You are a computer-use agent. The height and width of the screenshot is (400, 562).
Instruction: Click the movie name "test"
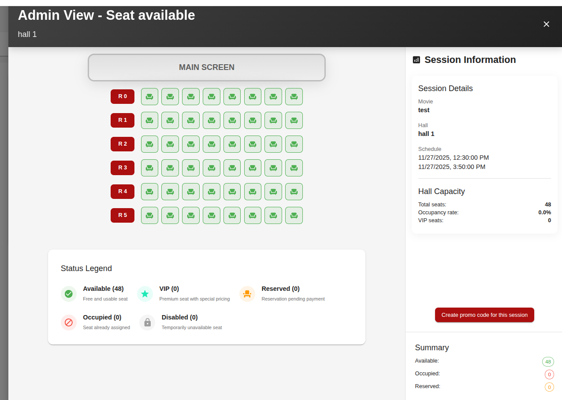[x=424, y=110]
